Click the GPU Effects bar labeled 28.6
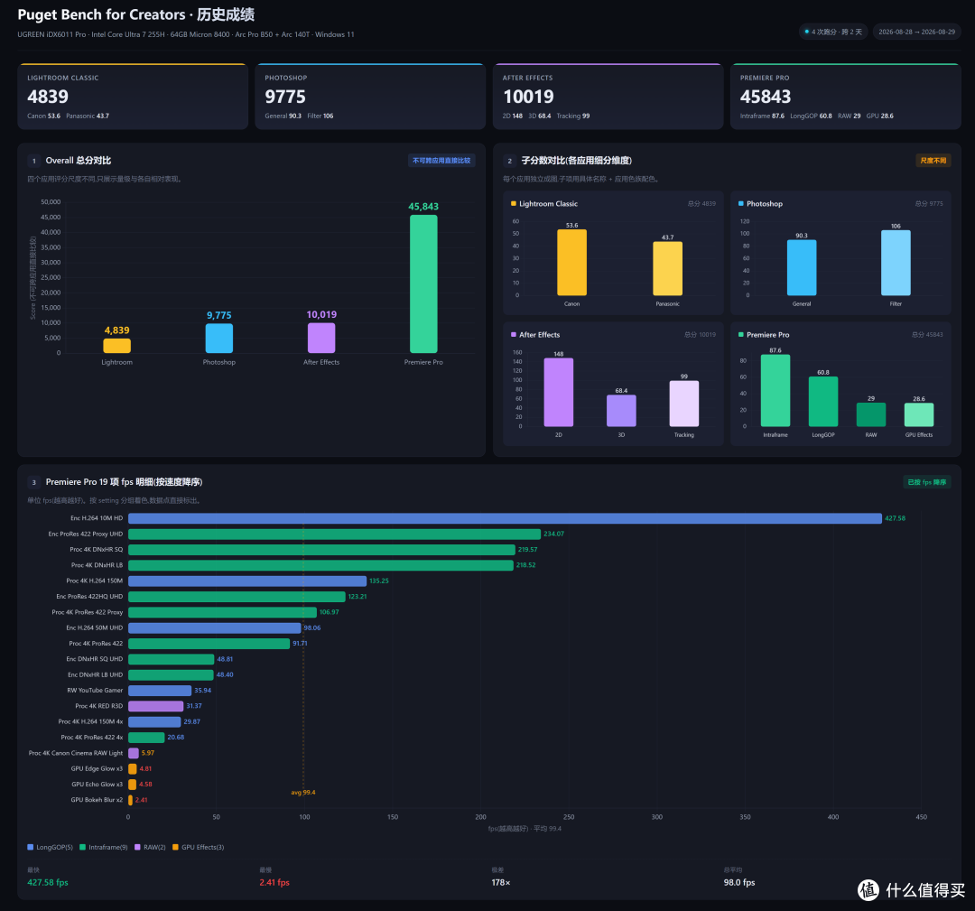 point(919,414)
